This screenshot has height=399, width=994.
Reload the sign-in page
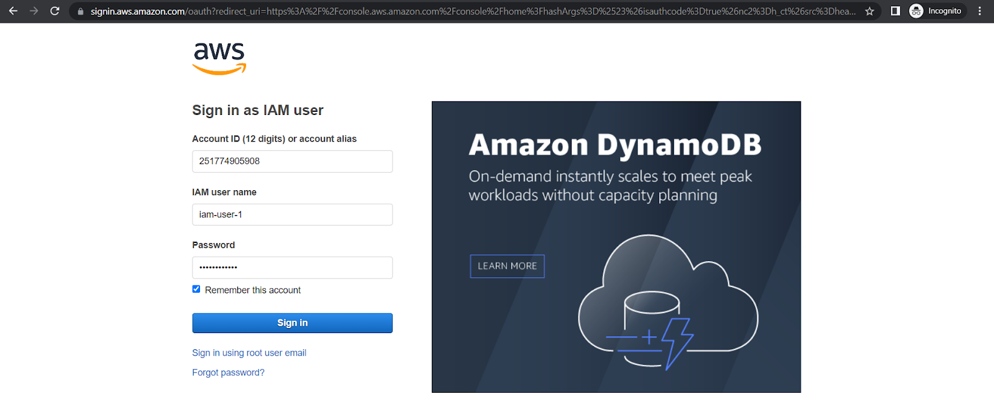(55, 11)
